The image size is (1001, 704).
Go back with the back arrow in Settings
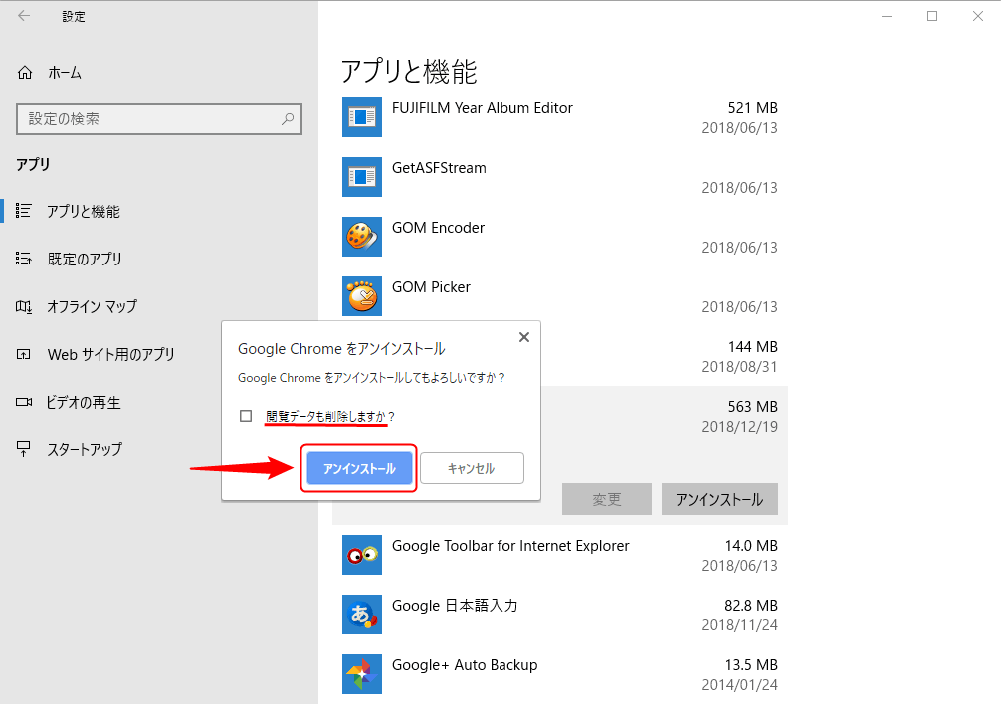[24, 16]
